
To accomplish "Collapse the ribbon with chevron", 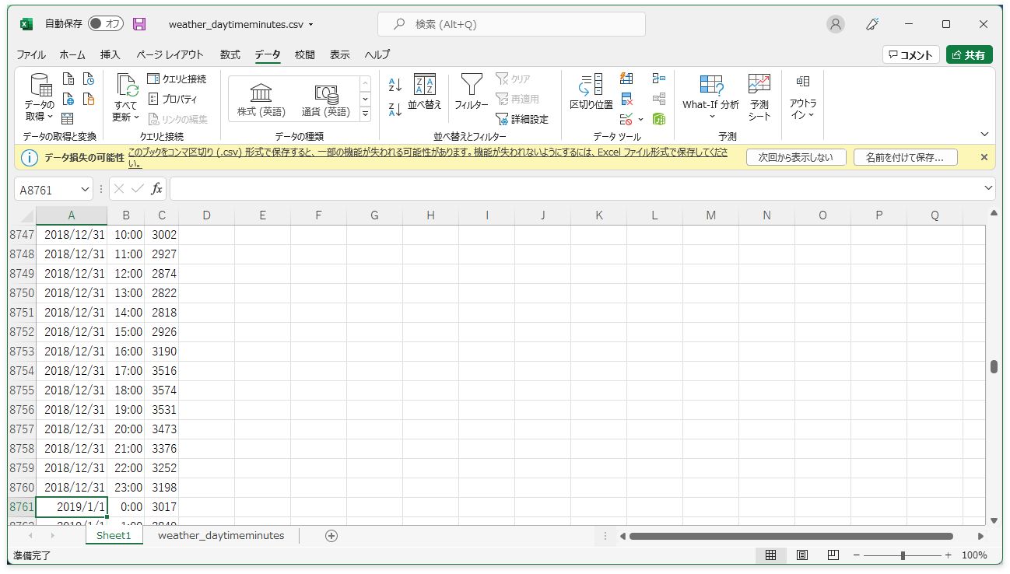I will pyautogui.click(x=984, y=134).
